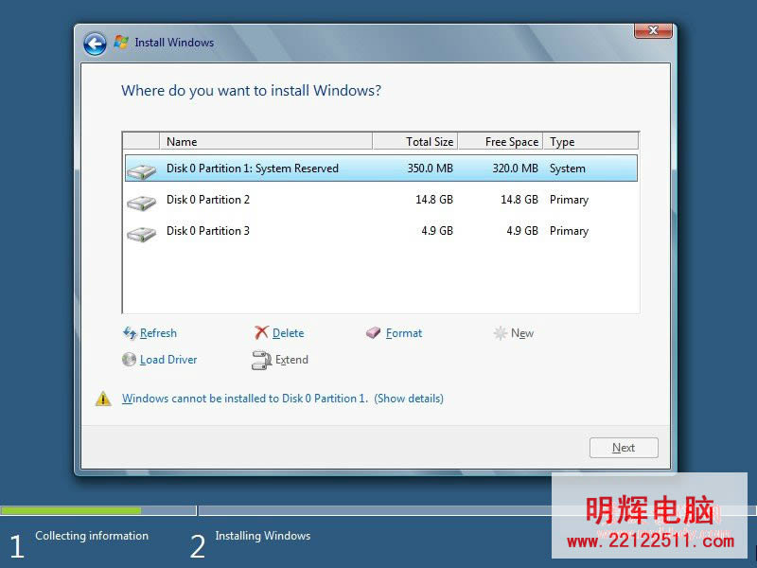The height and width of the screenshot is (568, 757).
Task: Sort by the Type column header
Action: coord(590,141)
